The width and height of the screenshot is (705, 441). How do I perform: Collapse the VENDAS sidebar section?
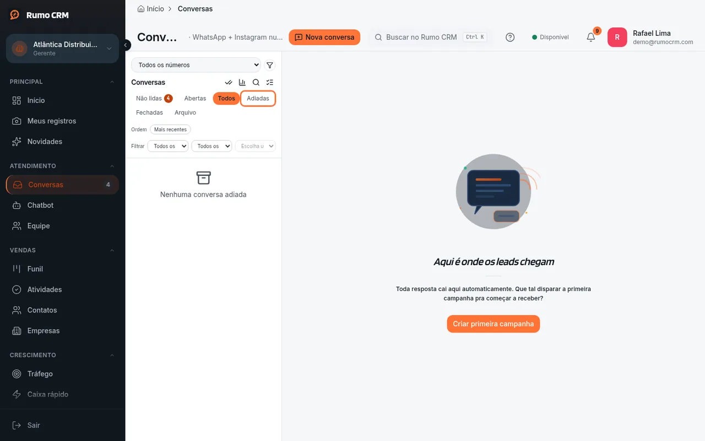[62, 250]
